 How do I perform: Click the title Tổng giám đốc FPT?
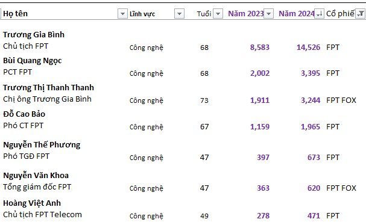(37, 187)
